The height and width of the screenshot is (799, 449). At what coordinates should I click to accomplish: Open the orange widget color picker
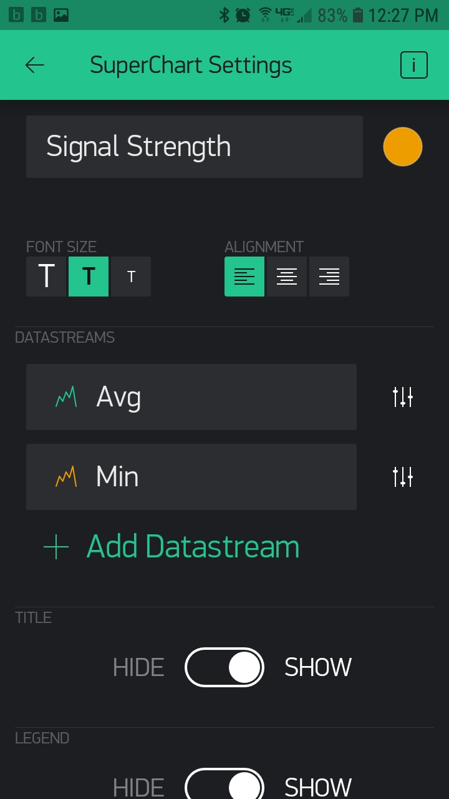tap(403, 147)
